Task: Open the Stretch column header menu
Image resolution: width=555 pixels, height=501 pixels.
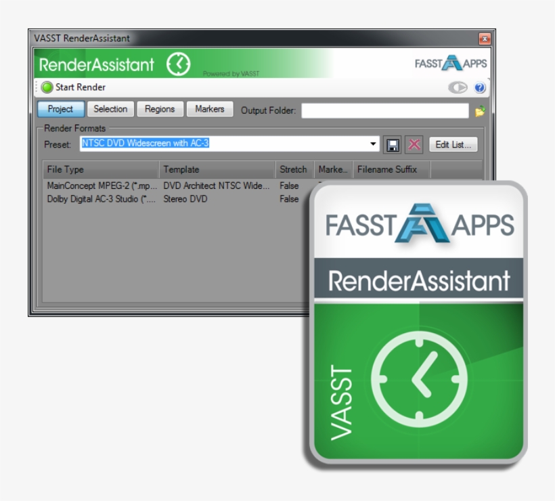Action: 293,169
